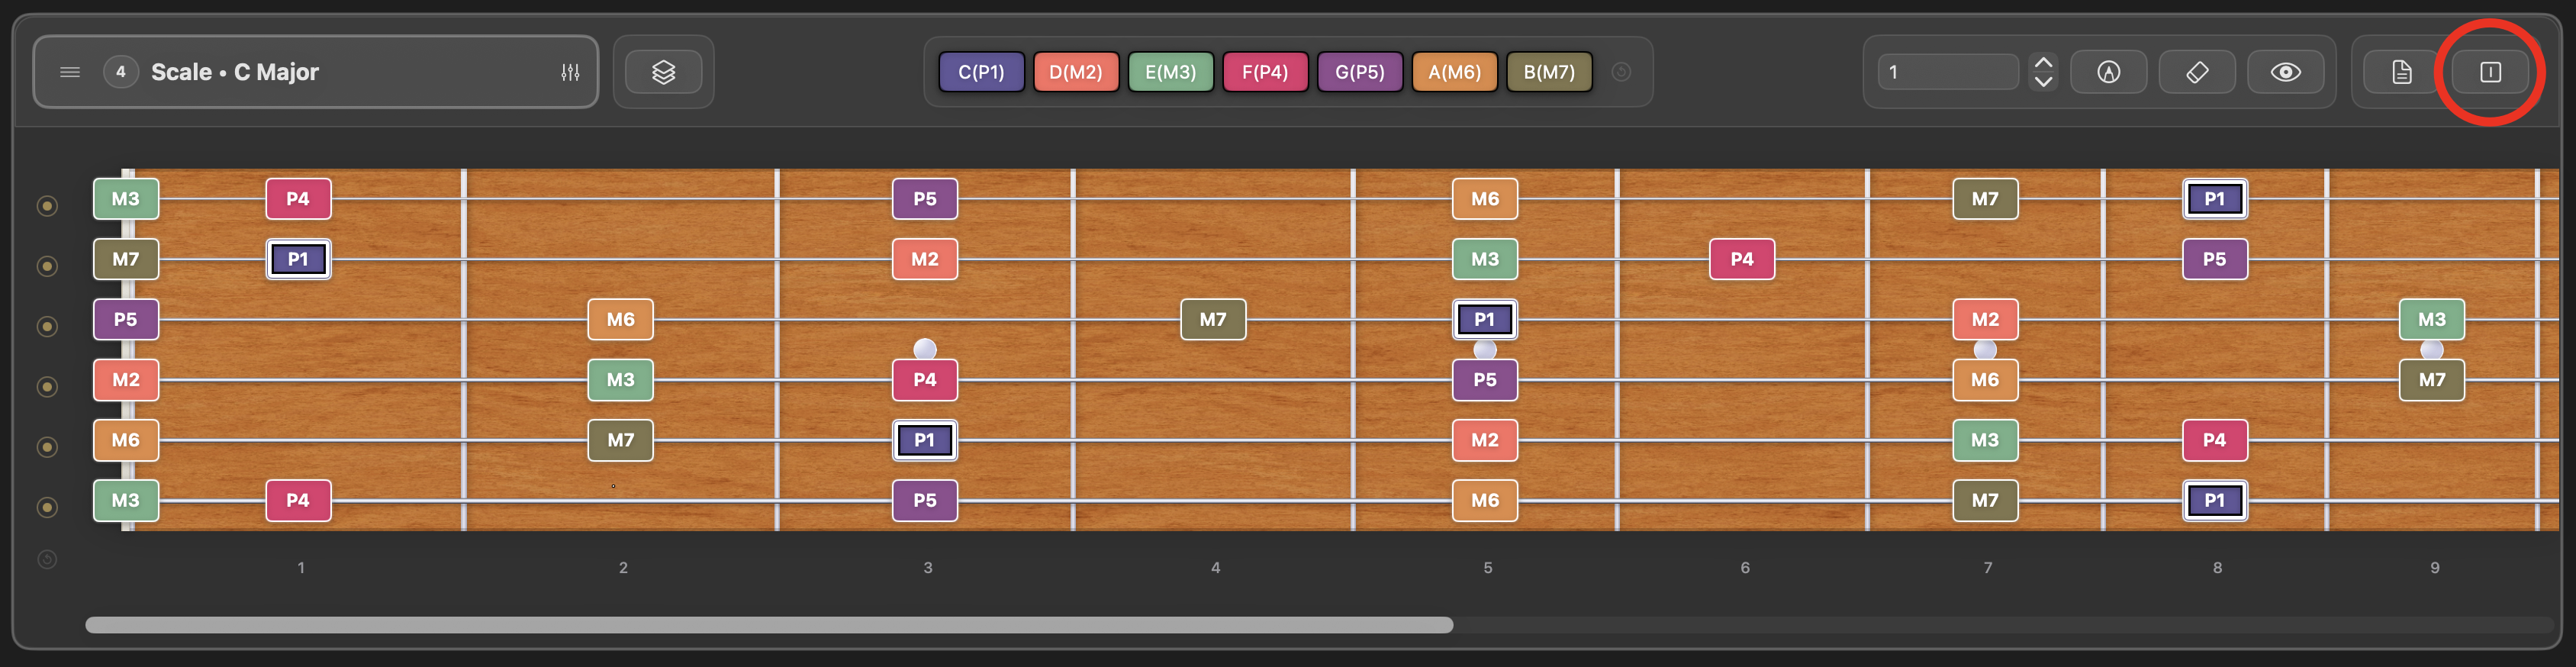Open the layers stack button

coord(663,72)
